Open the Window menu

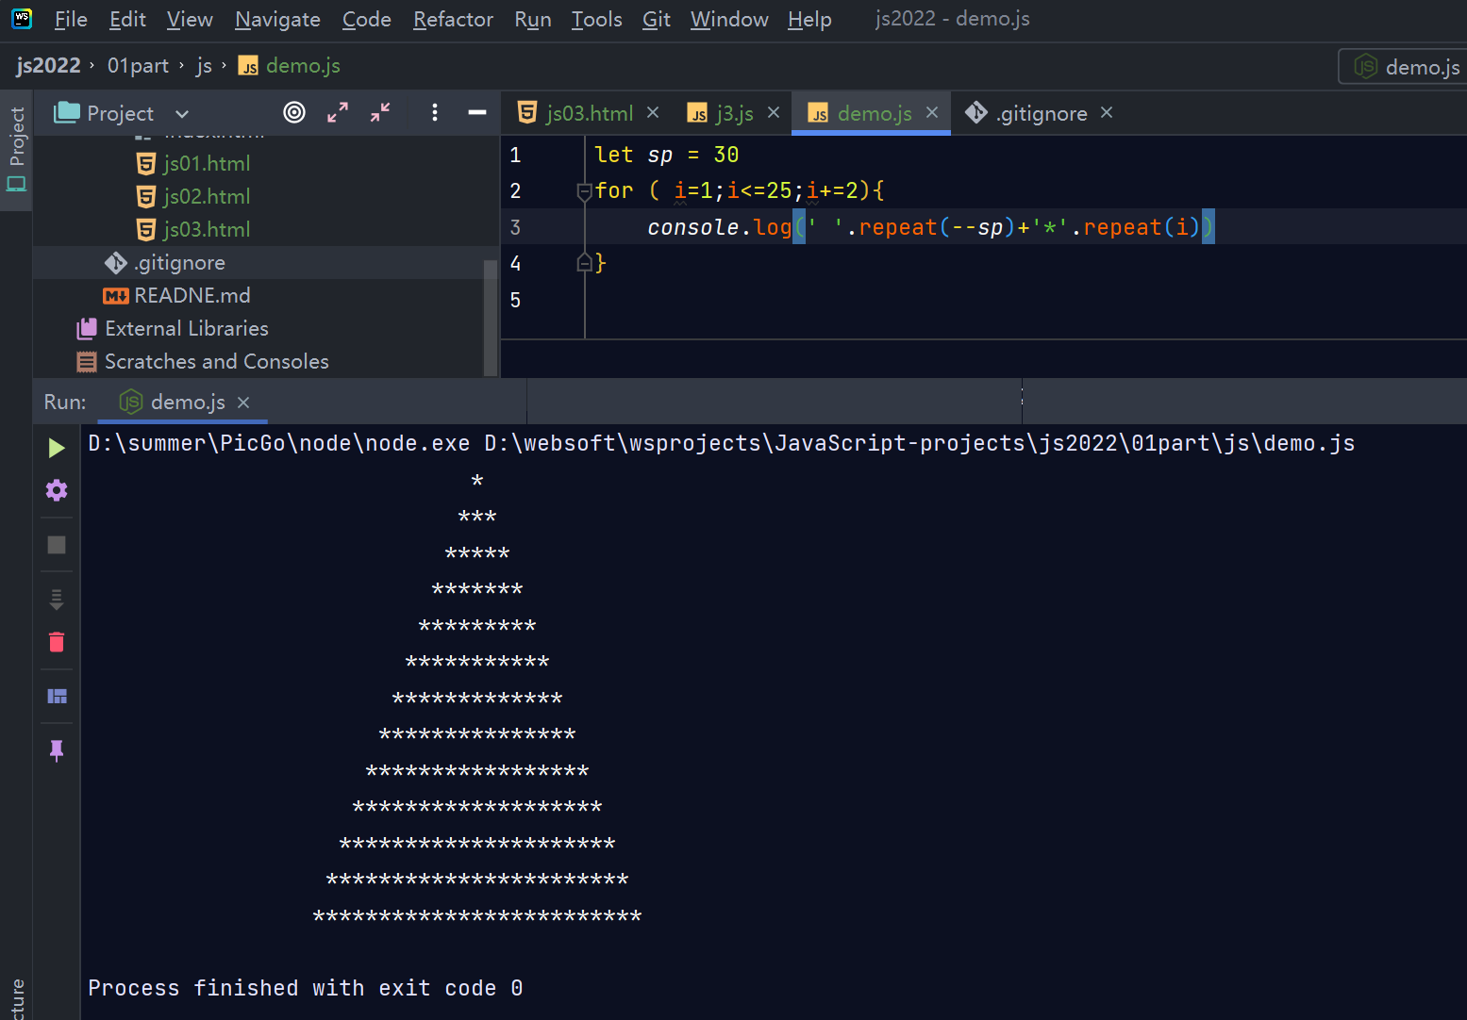point(729,19)
